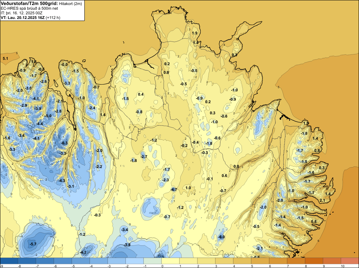The width and height of the screenshot is (359, 268).
Task: Pick the legend swatch between 4 and 5
Action: pyautogui.click(x=242, y=261)
